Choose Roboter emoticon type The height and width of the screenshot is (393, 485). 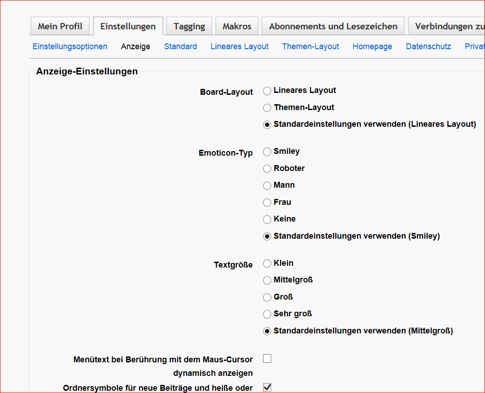point(267,169)
